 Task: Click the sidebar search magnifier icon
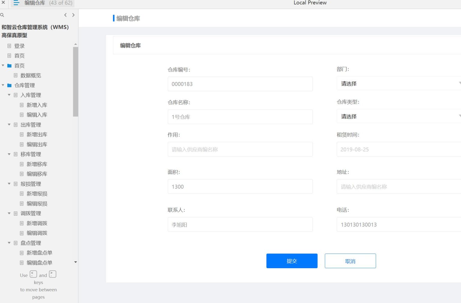tap(2, 15)
